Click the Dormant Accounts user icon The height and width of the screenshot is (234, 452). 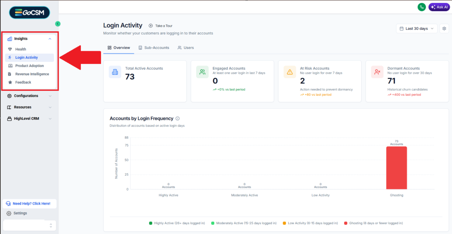pyautogui.click(x=377, y=72)
